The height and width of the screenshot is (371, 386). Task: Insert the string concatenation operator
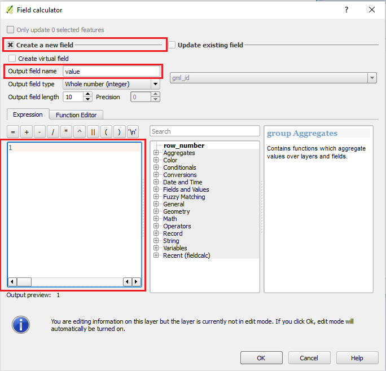93,132
